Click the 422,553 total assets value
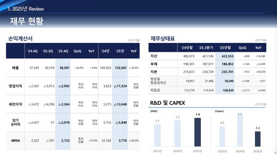 [225, 56]
